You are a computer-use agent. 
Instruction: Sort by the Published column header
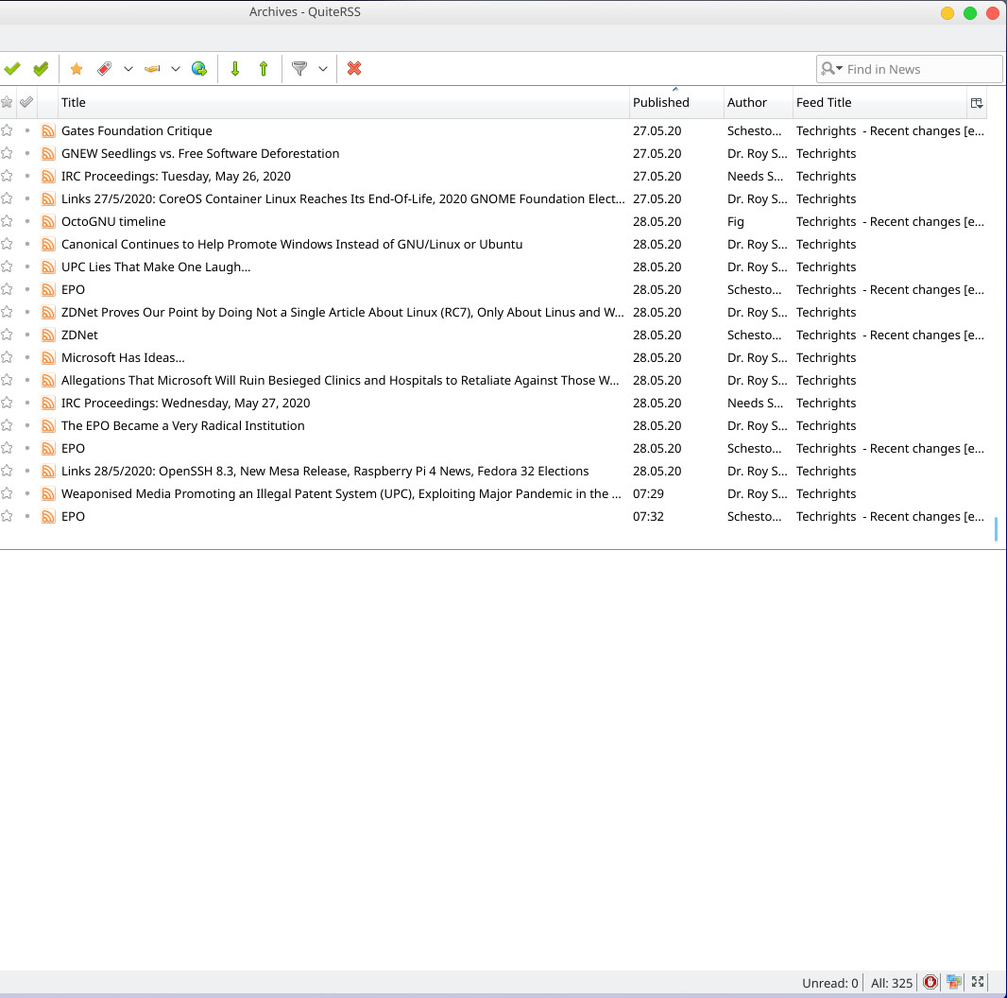point(676,103)
